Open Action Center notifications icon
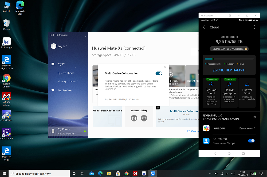Image resolution: width=267 pixels, height=177 pixels. (261, 174)
